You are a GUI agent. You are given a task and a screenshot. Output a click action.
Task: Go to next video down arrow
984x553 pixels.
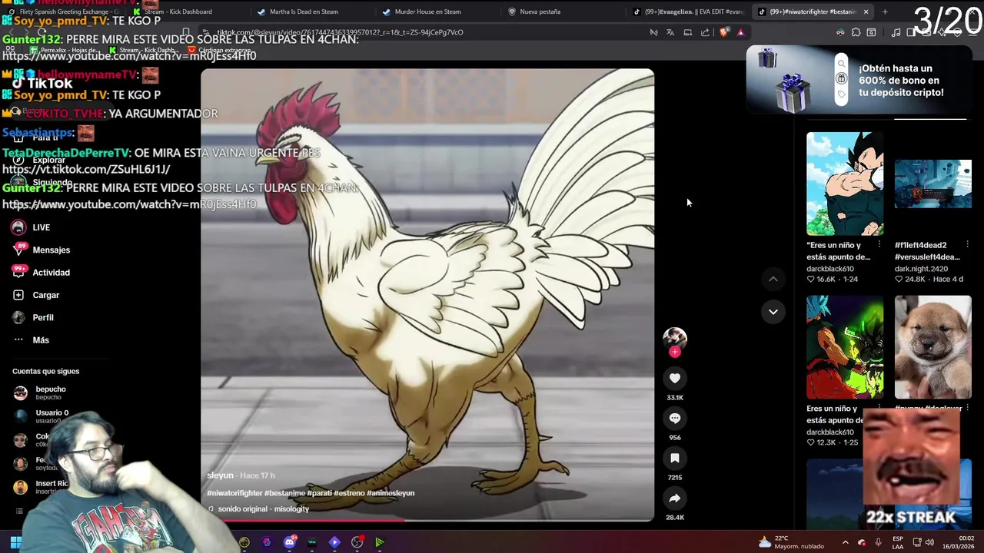773,311
